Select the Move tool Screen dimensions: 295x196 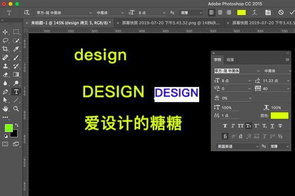(x=5, y=32)
